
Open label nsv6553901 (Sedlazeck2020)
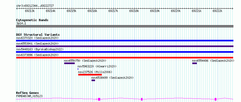point(37,44)
